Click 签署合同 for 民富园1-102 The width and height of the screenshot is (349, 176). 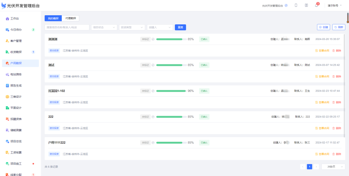coord(322,102)
